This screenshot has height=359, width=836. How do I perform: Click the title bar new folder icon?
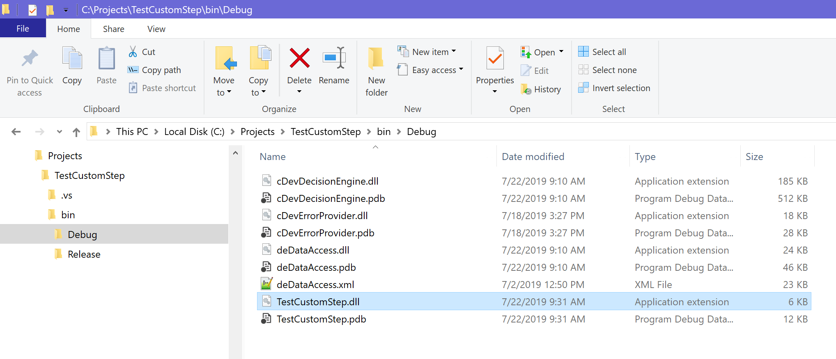[x=50, y=10]
